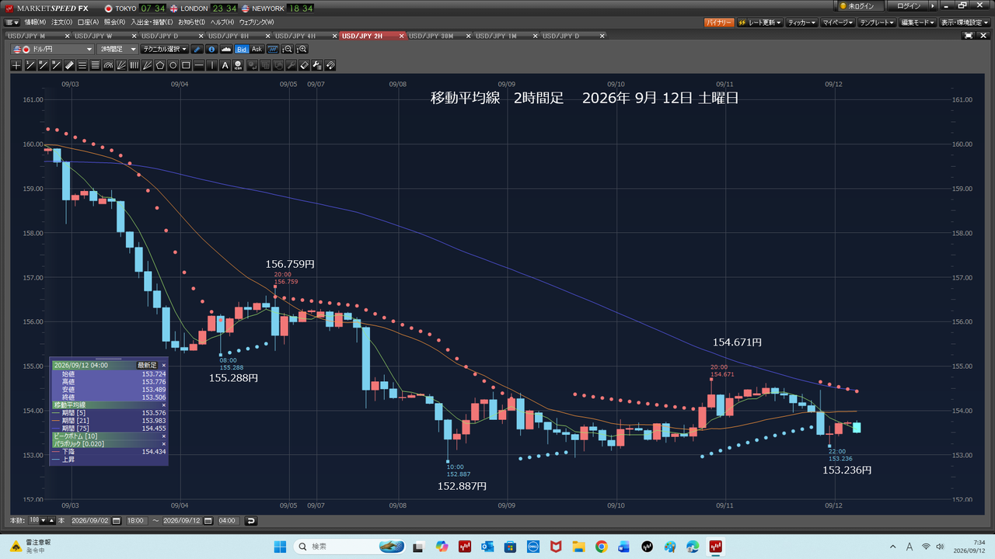Remove the ピークボトム indicator from legend

[164, 436]
